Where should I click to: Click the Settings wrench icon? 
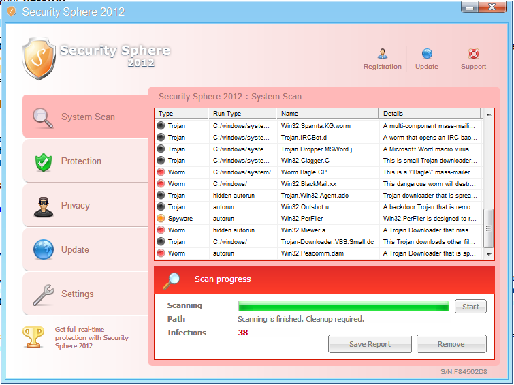pos(44,295)
